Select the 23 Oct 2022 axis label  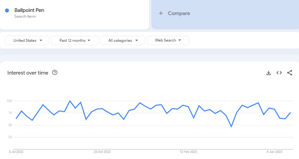coord(102,152)
